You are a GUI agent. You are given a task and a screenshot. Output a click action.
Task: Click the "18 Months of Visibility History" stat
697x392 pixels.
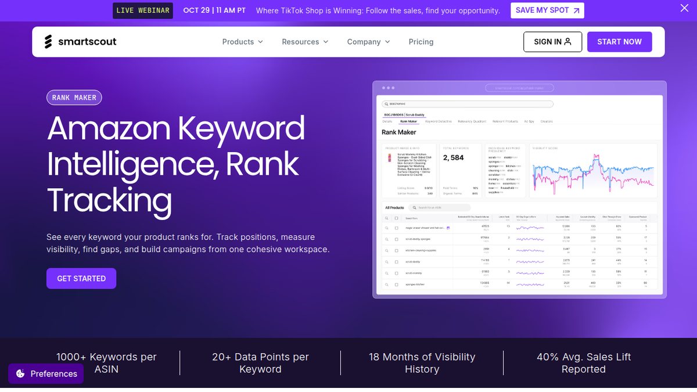[x=422, y=363]
